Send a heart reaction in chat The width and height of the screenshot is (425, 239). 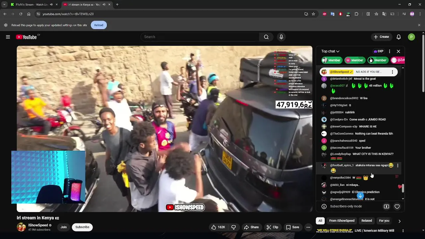coord(397,206)
